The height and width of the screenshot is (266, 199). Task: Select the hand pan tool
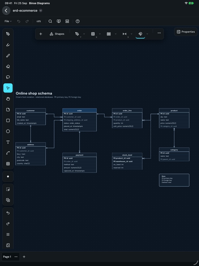click(8, 99)
